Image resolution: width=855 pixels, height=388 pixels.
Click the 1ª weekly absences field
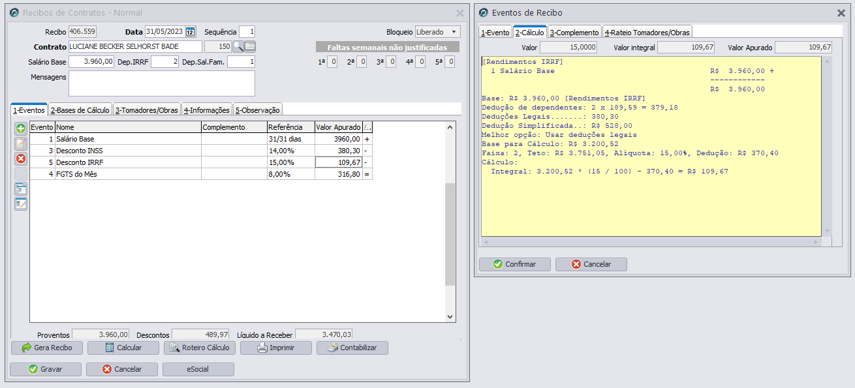click(332, 62)
